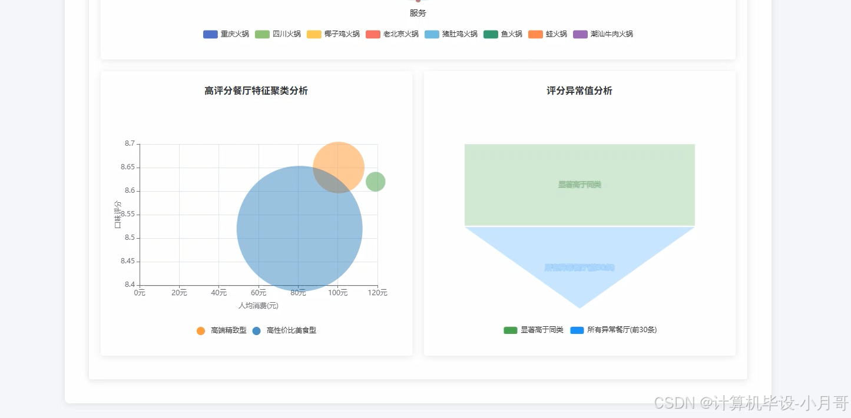The image size is (851, 418).
Task: Toggle the 老北京火锅 legend item
Action: click(x=392, y=34)
